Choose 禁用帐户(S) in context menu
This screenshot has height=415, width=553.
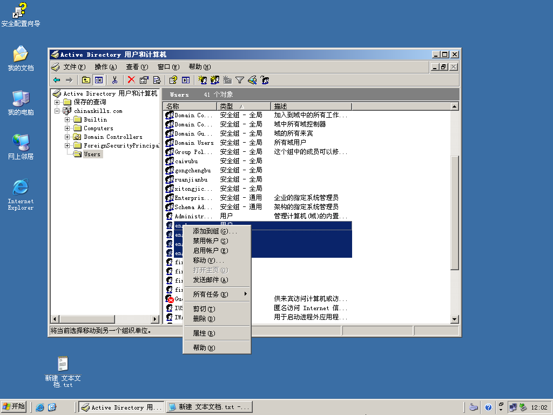click(x=217, y=241)
